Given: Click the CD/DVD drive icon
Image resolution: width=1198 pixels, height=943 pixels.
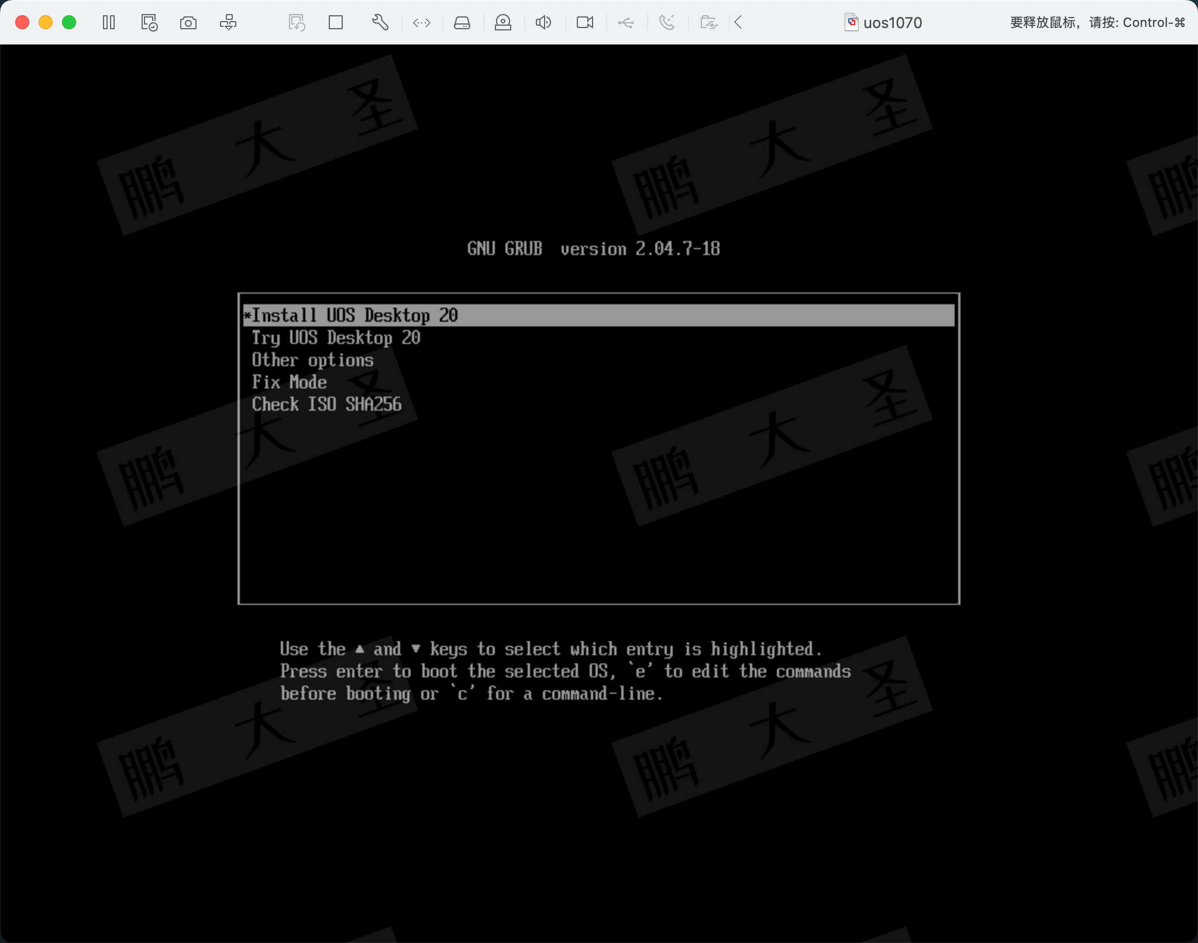Looking at the screenshot, I should coord(503,23).
